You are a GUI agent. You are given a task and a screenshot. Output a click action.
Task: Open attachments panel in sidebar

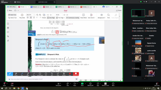point(8,36)
